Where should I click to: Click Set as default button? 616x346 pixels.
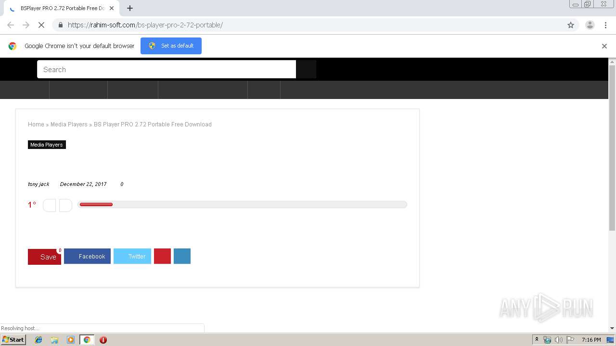pos(171,46)
